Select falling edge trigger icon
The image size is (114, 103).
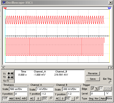tap(96, 88)
